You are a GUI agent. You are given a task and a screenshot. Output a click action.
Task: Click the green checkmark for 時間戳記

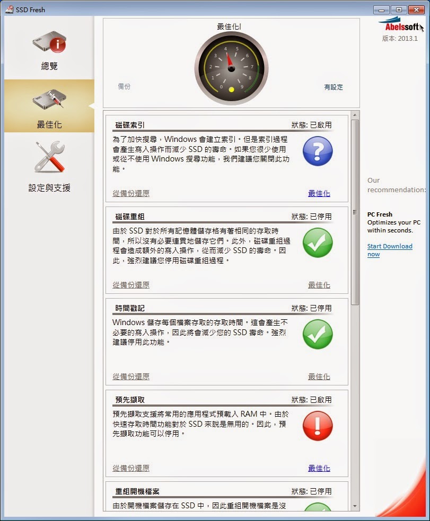tap(318, 334)
